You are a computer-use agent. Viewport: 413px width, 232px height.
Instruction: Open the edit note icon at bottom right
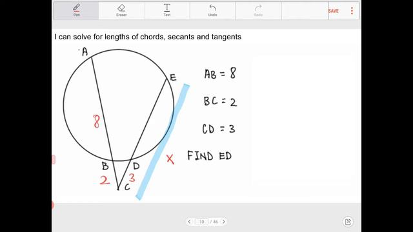coord(348,222)
